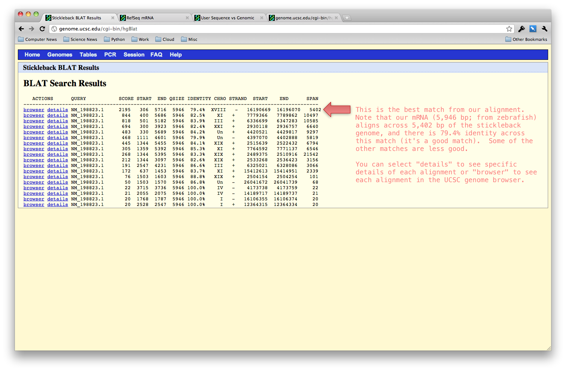Switch to the genome.ucsc.edu/cgi-bin tab
Viewport: 566px width, 371px height.
coord(303,18)
